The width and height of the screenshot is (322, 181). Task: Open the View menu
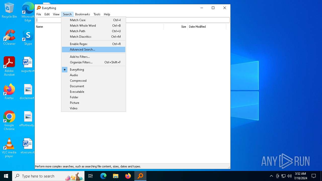pos(56,14)
